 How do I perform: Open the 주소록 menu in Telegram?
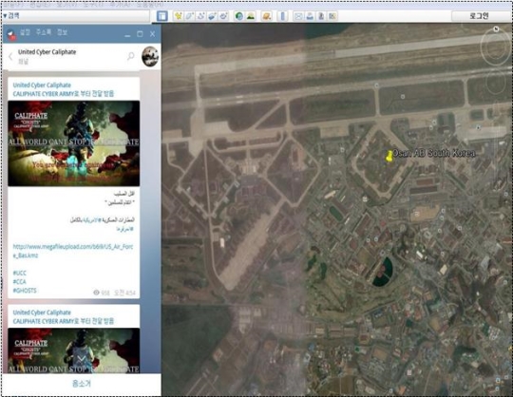[x=44, y=32]
